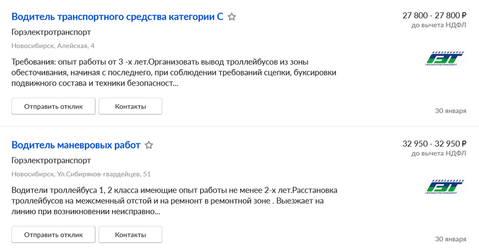Star the category C driver vacancy as favorite
The height and width of the screenshot is (249, 479).
(x=232, y=17)
